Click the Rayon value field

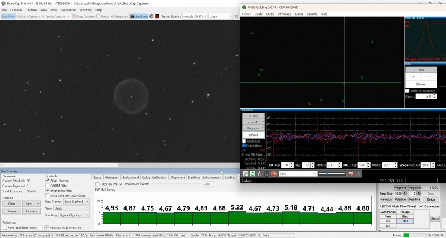pos(424,96)
